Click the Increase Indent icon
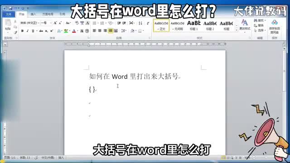Screen dimensions: 290x163 click(x=124, y=23)
